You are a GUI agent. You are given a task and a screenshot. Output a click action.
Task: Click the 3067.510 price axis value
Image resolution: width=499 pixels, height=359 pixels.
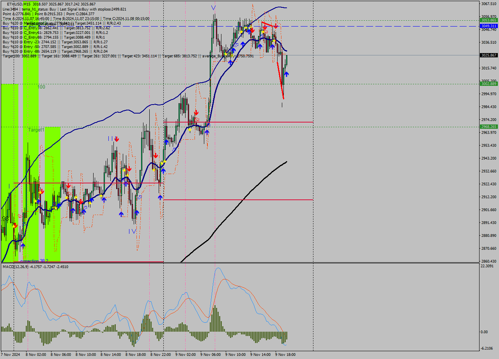pos(489,4)
